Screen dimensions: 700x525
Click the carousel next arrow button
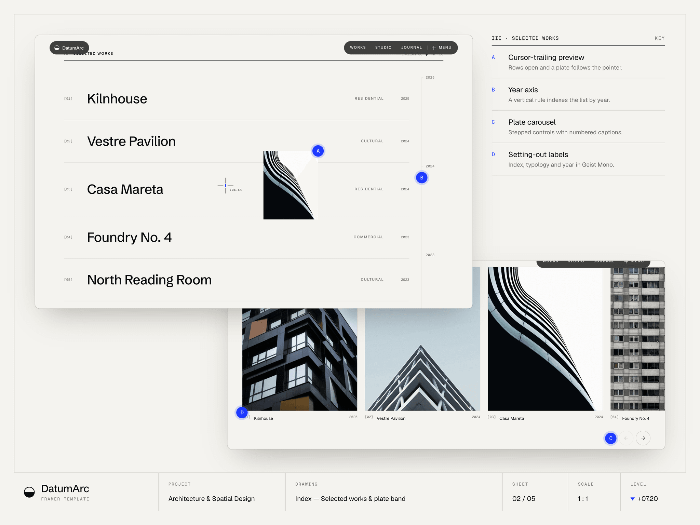[x=643, y=438]
